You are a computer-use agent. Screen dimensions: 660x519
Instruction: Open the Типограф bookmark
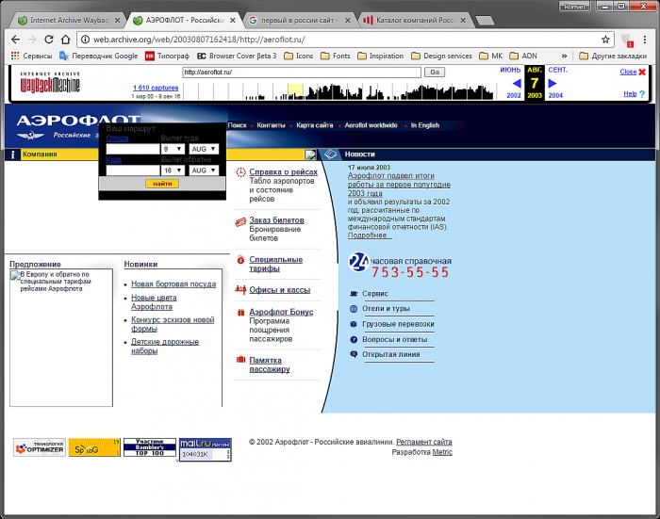click(x=167, y=56)
